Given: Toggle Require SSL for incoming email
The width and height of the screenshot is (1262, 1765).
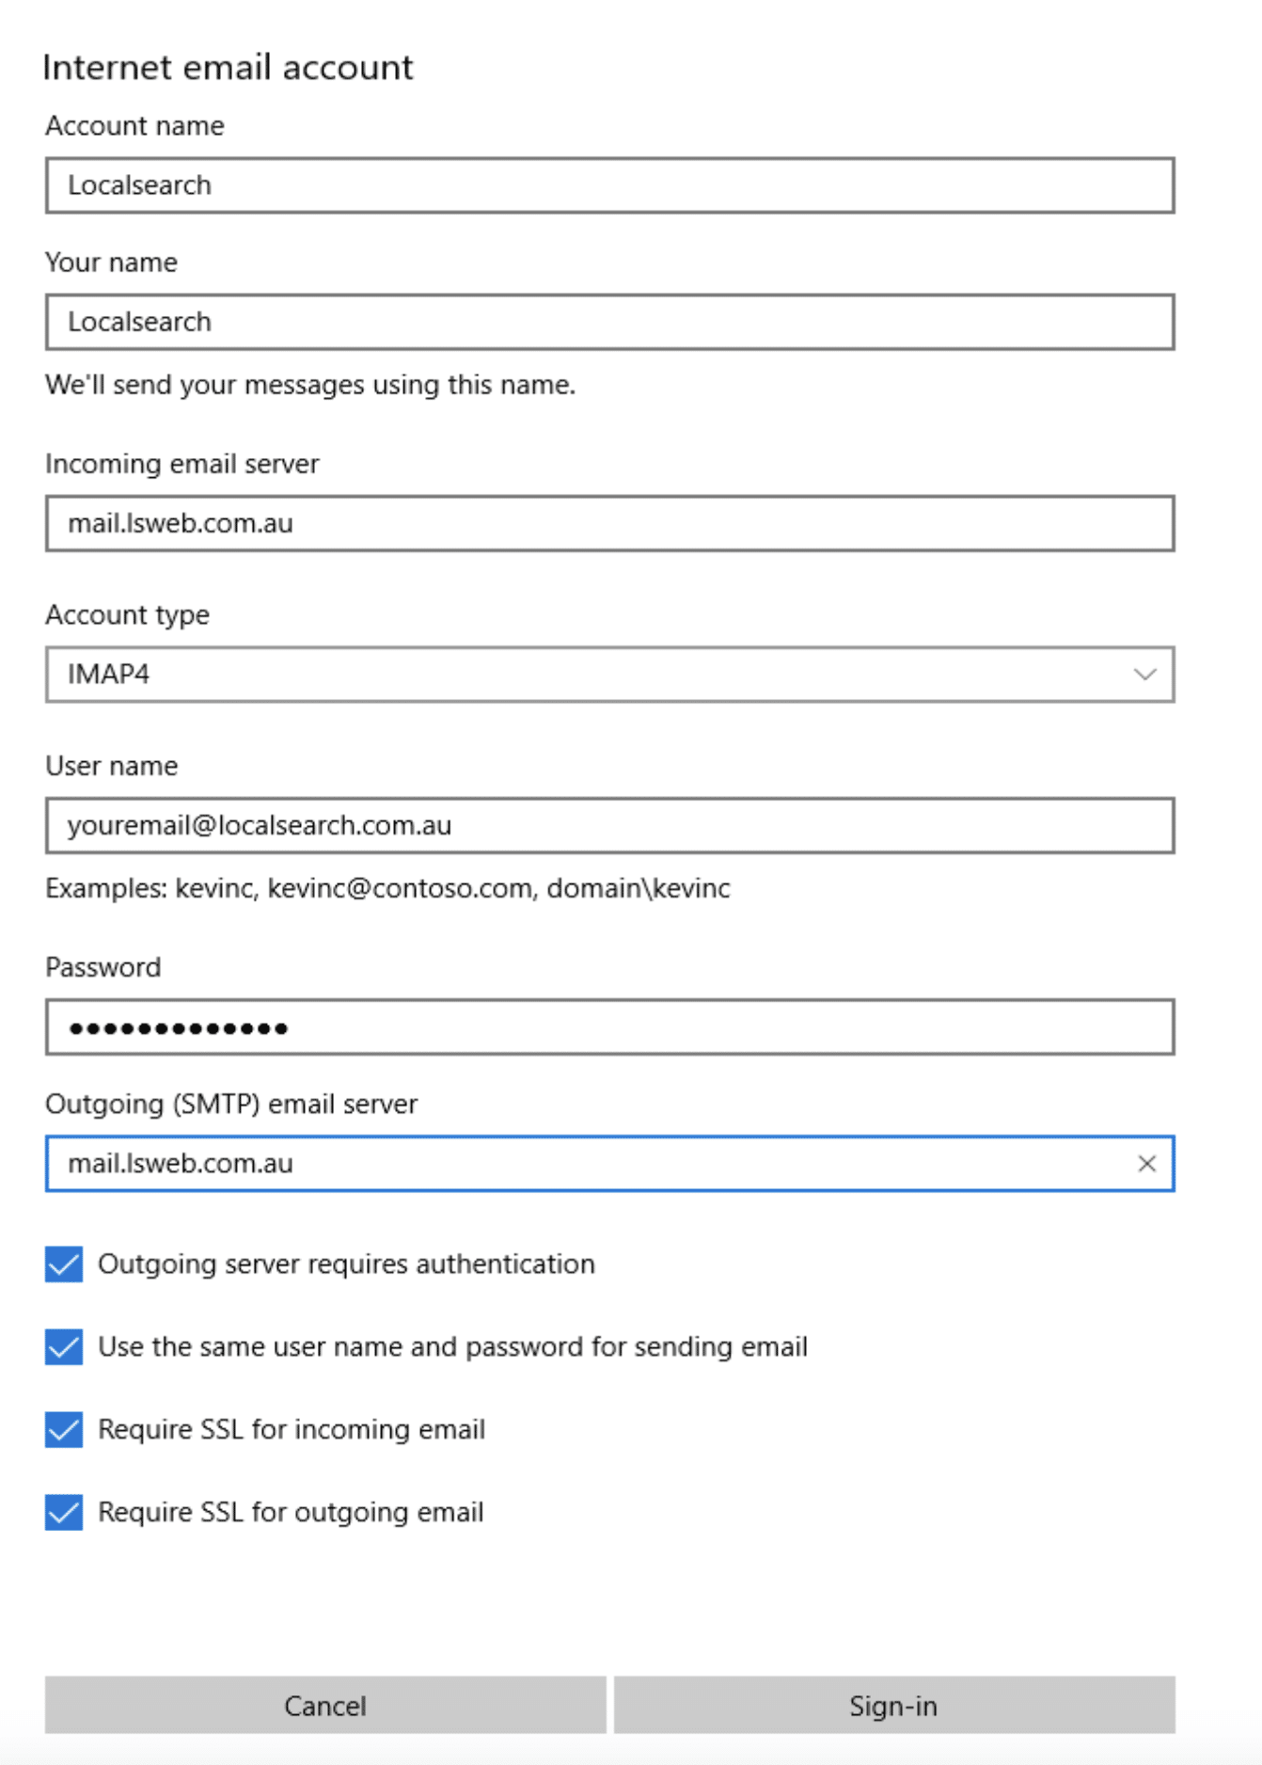Looking at the screenshot, I should point(62,1430).
